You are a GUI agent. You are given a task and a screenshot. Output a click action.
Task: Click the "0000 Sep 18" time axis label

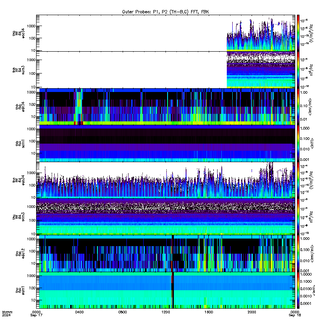pyautogui.click(x=295, y=313)
